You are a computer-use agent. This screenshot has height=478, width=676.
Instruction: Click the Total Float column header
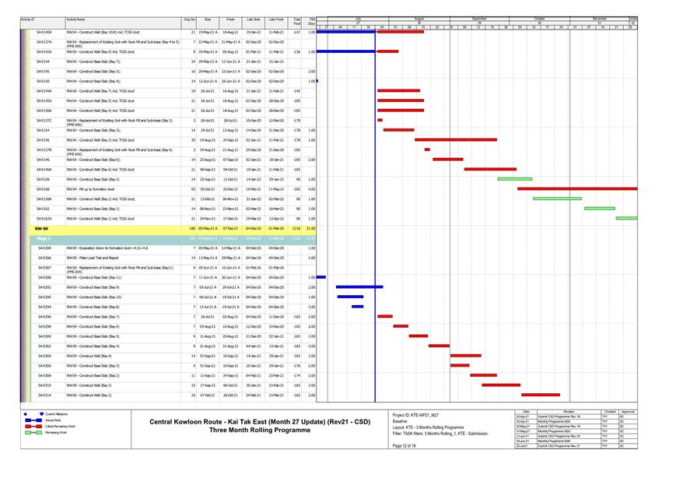(297, 22)
